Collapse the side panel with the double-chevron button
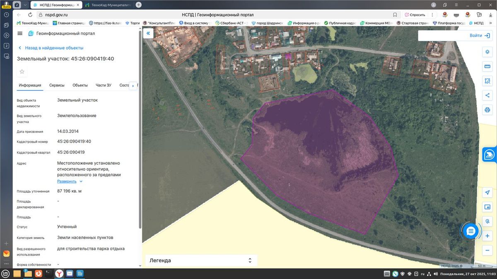 click(148, 33)
